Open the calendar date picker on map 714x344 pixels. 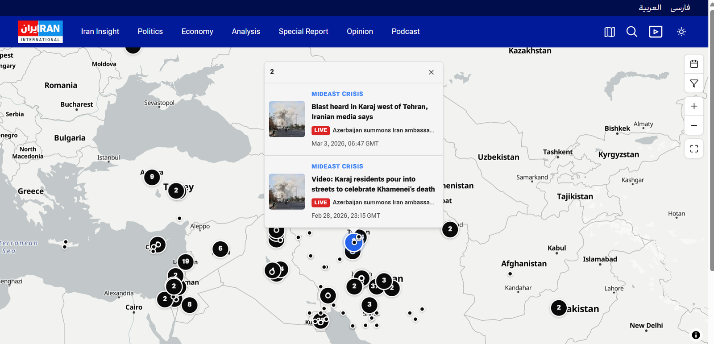pyautogui.click(x=694, y=64)
